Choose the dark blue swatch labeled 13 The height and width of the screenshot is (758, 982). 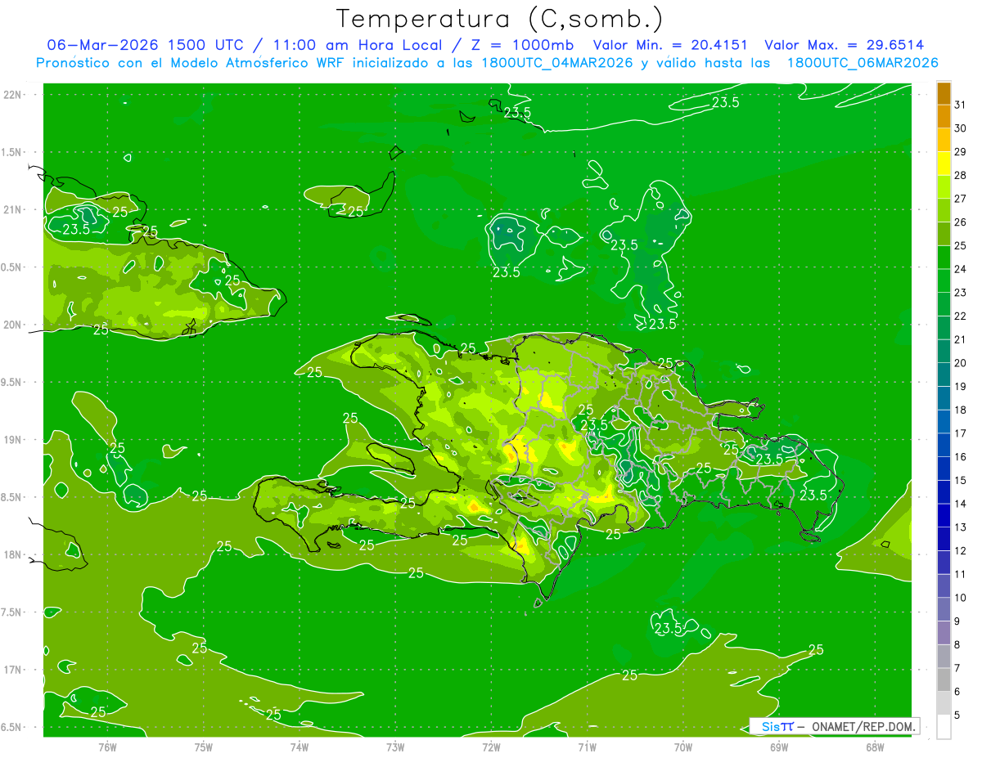944,516
